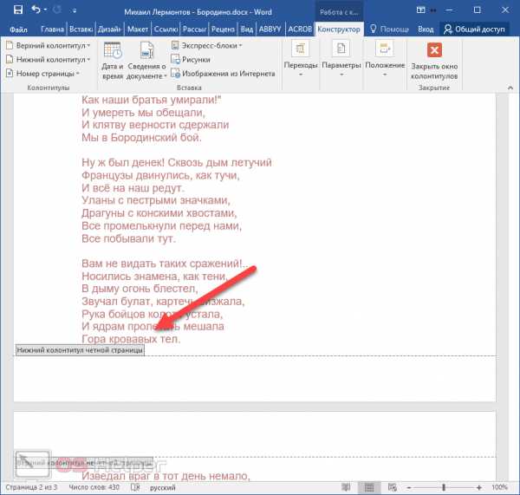This screenshot has height=495, width=520.
Task: Switch to Web Layout view icon
Action: coord(393,487)
